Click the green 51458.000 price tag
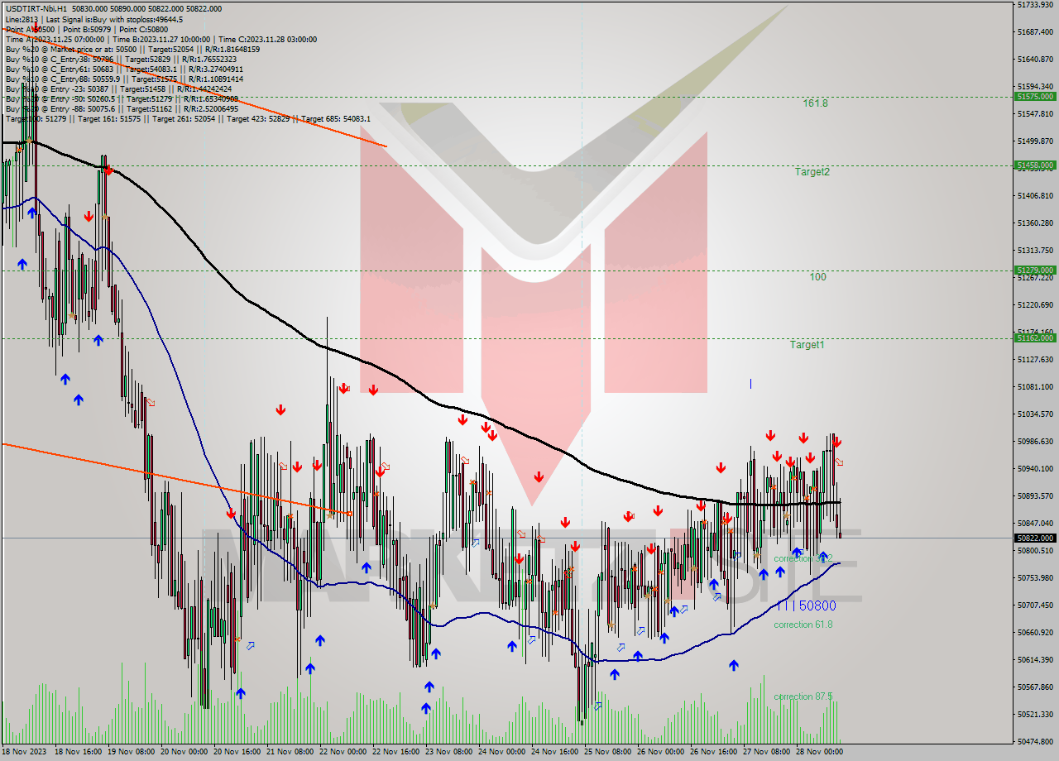This screenshot has height=761, width=1059. 1034,165
